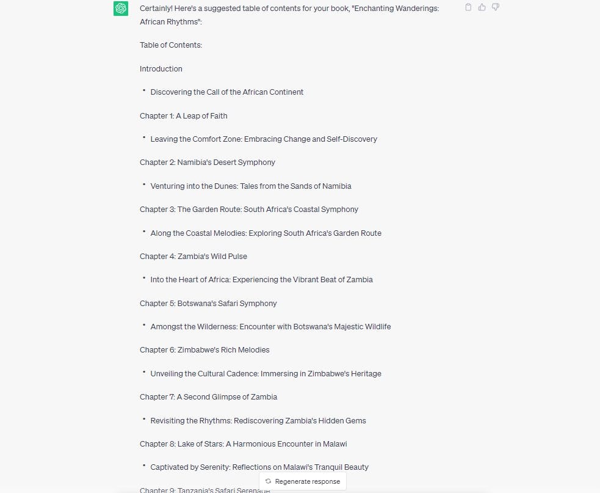Click the "Table of Contents:" heading text
The height and width of the screenshot is (493, 600).
(x=171, y=45)
